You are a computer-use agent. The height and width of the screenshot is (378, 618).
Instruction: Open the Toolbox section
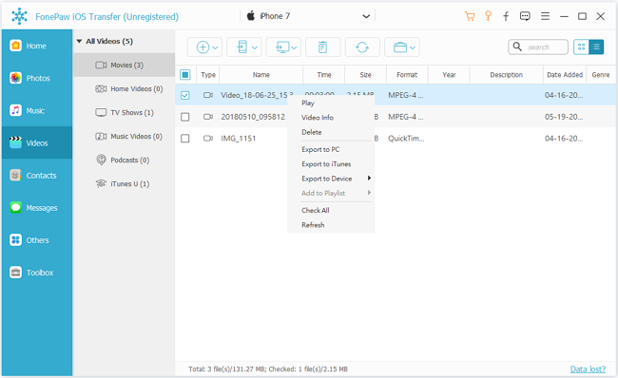point(37,272)
